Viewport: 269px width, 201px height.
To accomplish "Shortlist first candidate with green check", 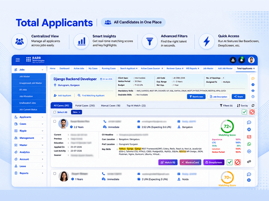I will [x=230, y=162].
